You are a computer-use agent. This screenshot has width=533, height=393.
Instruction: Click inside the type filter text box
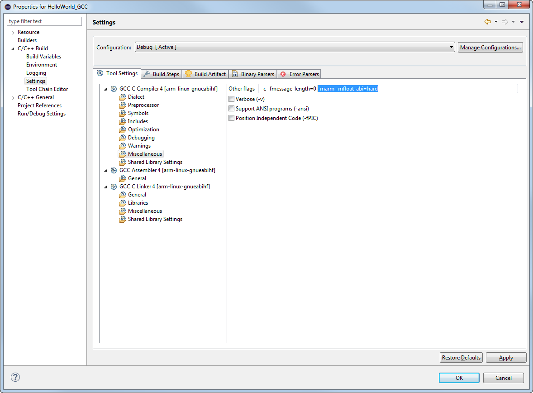click(x=44, y=21)
